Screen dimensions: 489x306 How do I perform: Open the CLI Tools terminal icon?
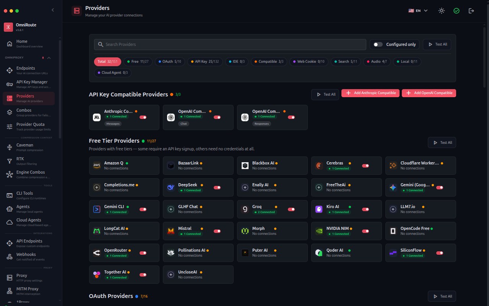[10, 195]
